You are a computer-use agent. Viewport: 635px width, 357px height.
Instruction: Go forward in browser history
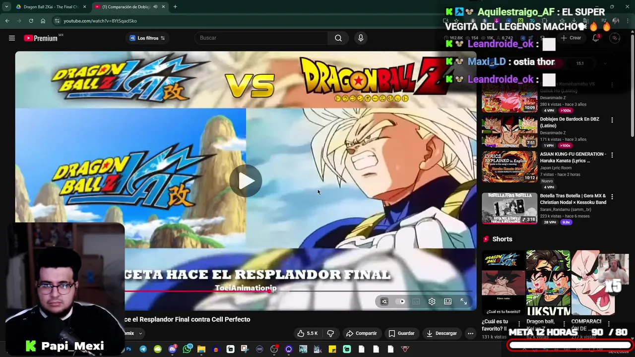click(19, 21)
